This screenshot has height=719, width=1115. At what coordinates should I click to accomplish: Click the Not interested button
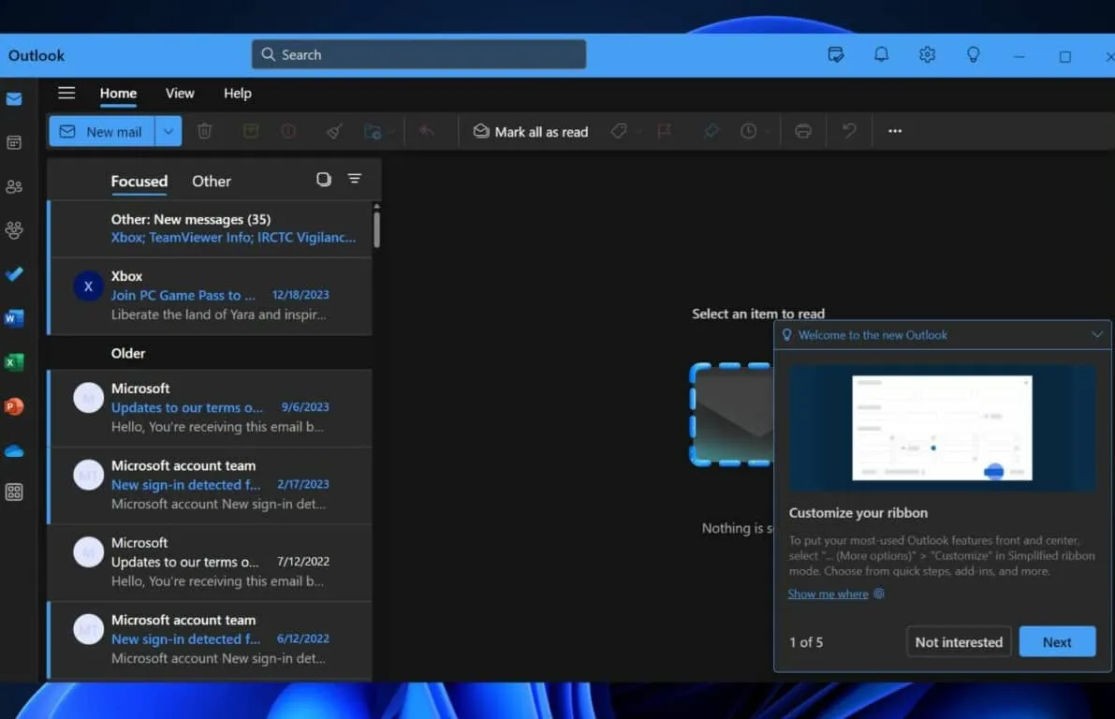tap(959, 641)
